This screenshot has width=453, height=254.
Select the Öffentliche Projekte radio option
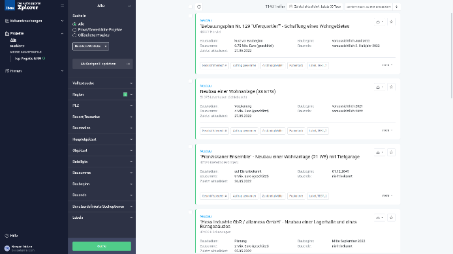(x=74, y=35)
